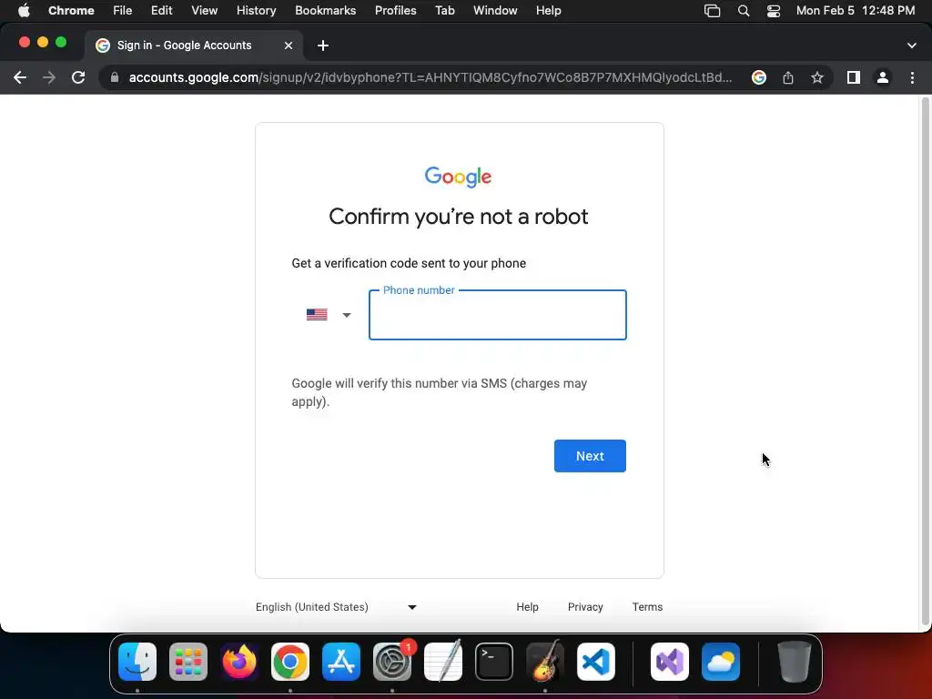The image size is (932, 699).
Task: Open the Window menu
Action: [495, 10]
